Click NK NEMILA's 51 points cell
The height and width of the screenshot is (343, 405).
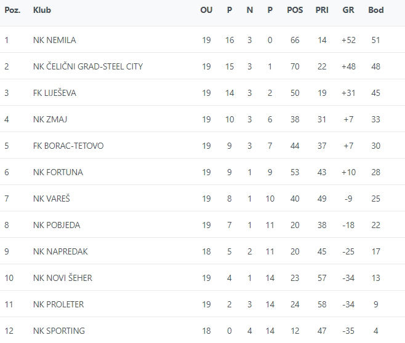[375, 40]
